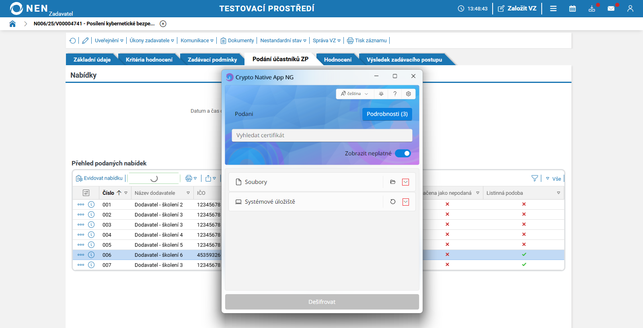Expand the Systémové úložiště section chevron
The width and height of the screenshot is (643, 328).
(406, 202)
